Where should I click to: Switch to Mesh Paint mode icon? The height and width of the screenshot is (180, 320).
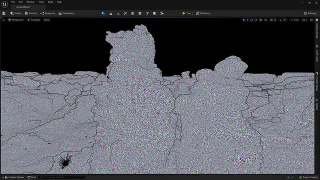click(125, 13)
